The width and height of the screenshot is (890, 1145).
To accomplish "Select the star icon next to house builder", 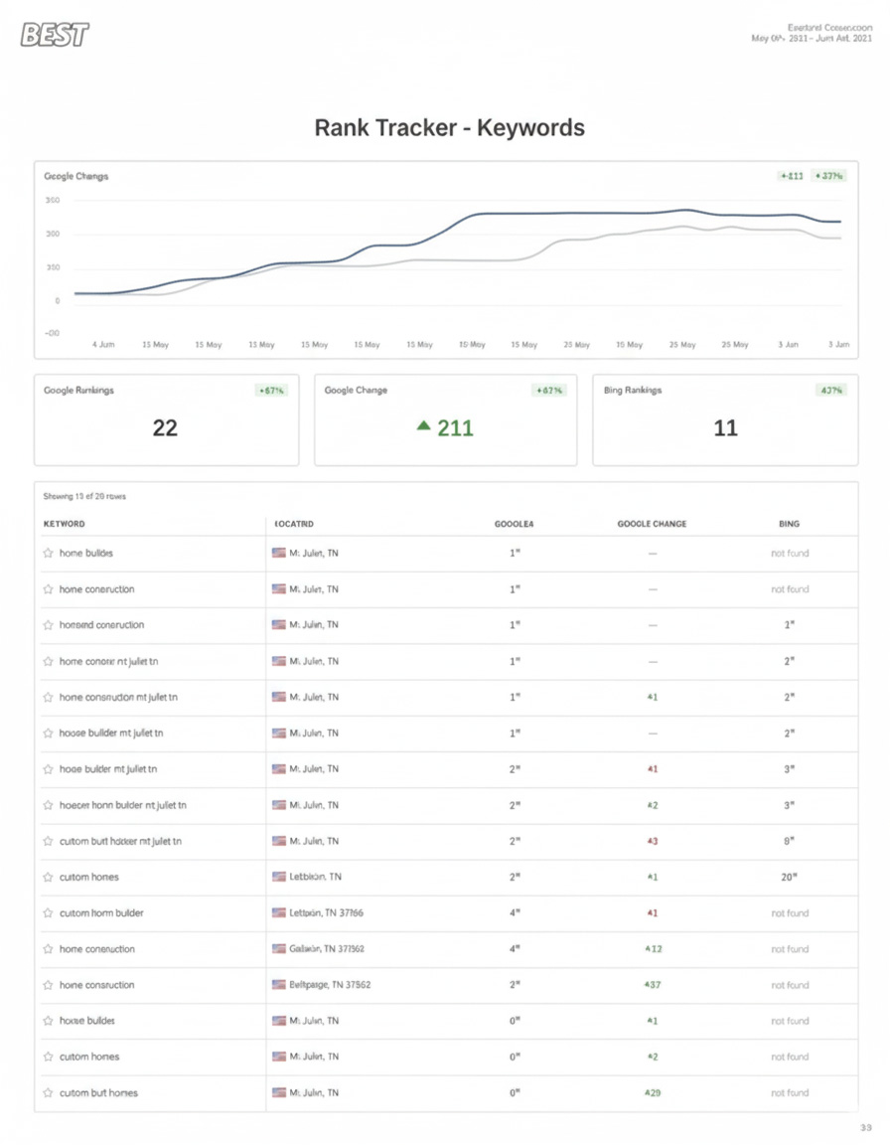I will (47, 1021).
